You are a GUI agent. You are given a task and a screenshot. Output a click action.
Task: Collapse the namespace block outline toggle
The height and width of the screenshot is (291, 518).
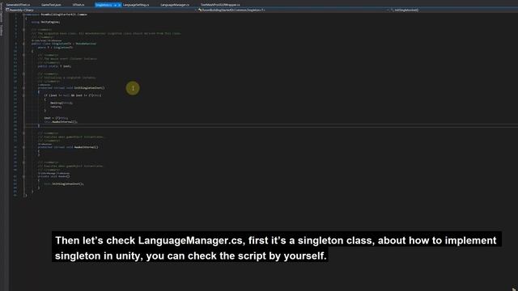pos(23,15)
